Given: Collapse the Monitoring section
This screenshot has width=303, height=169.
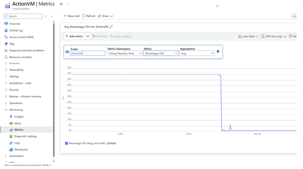Looking at the screenshot, I should [6, 110].
